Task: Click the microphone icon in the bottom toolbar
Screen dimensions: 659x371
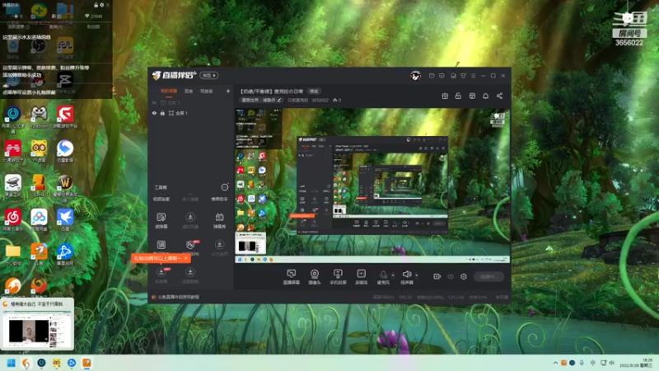Action: click(x=383, y=275)
